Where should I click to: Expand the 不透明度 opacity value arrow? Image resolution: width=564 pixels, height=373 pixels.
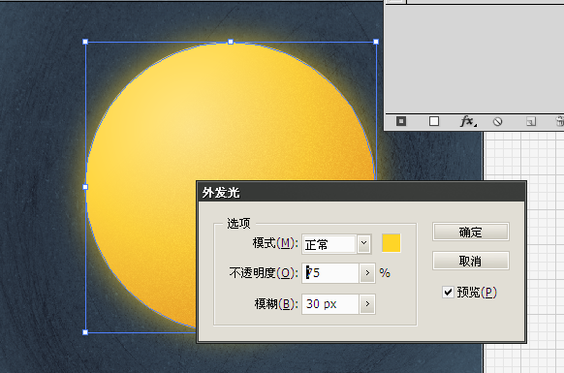click(367, 273)
